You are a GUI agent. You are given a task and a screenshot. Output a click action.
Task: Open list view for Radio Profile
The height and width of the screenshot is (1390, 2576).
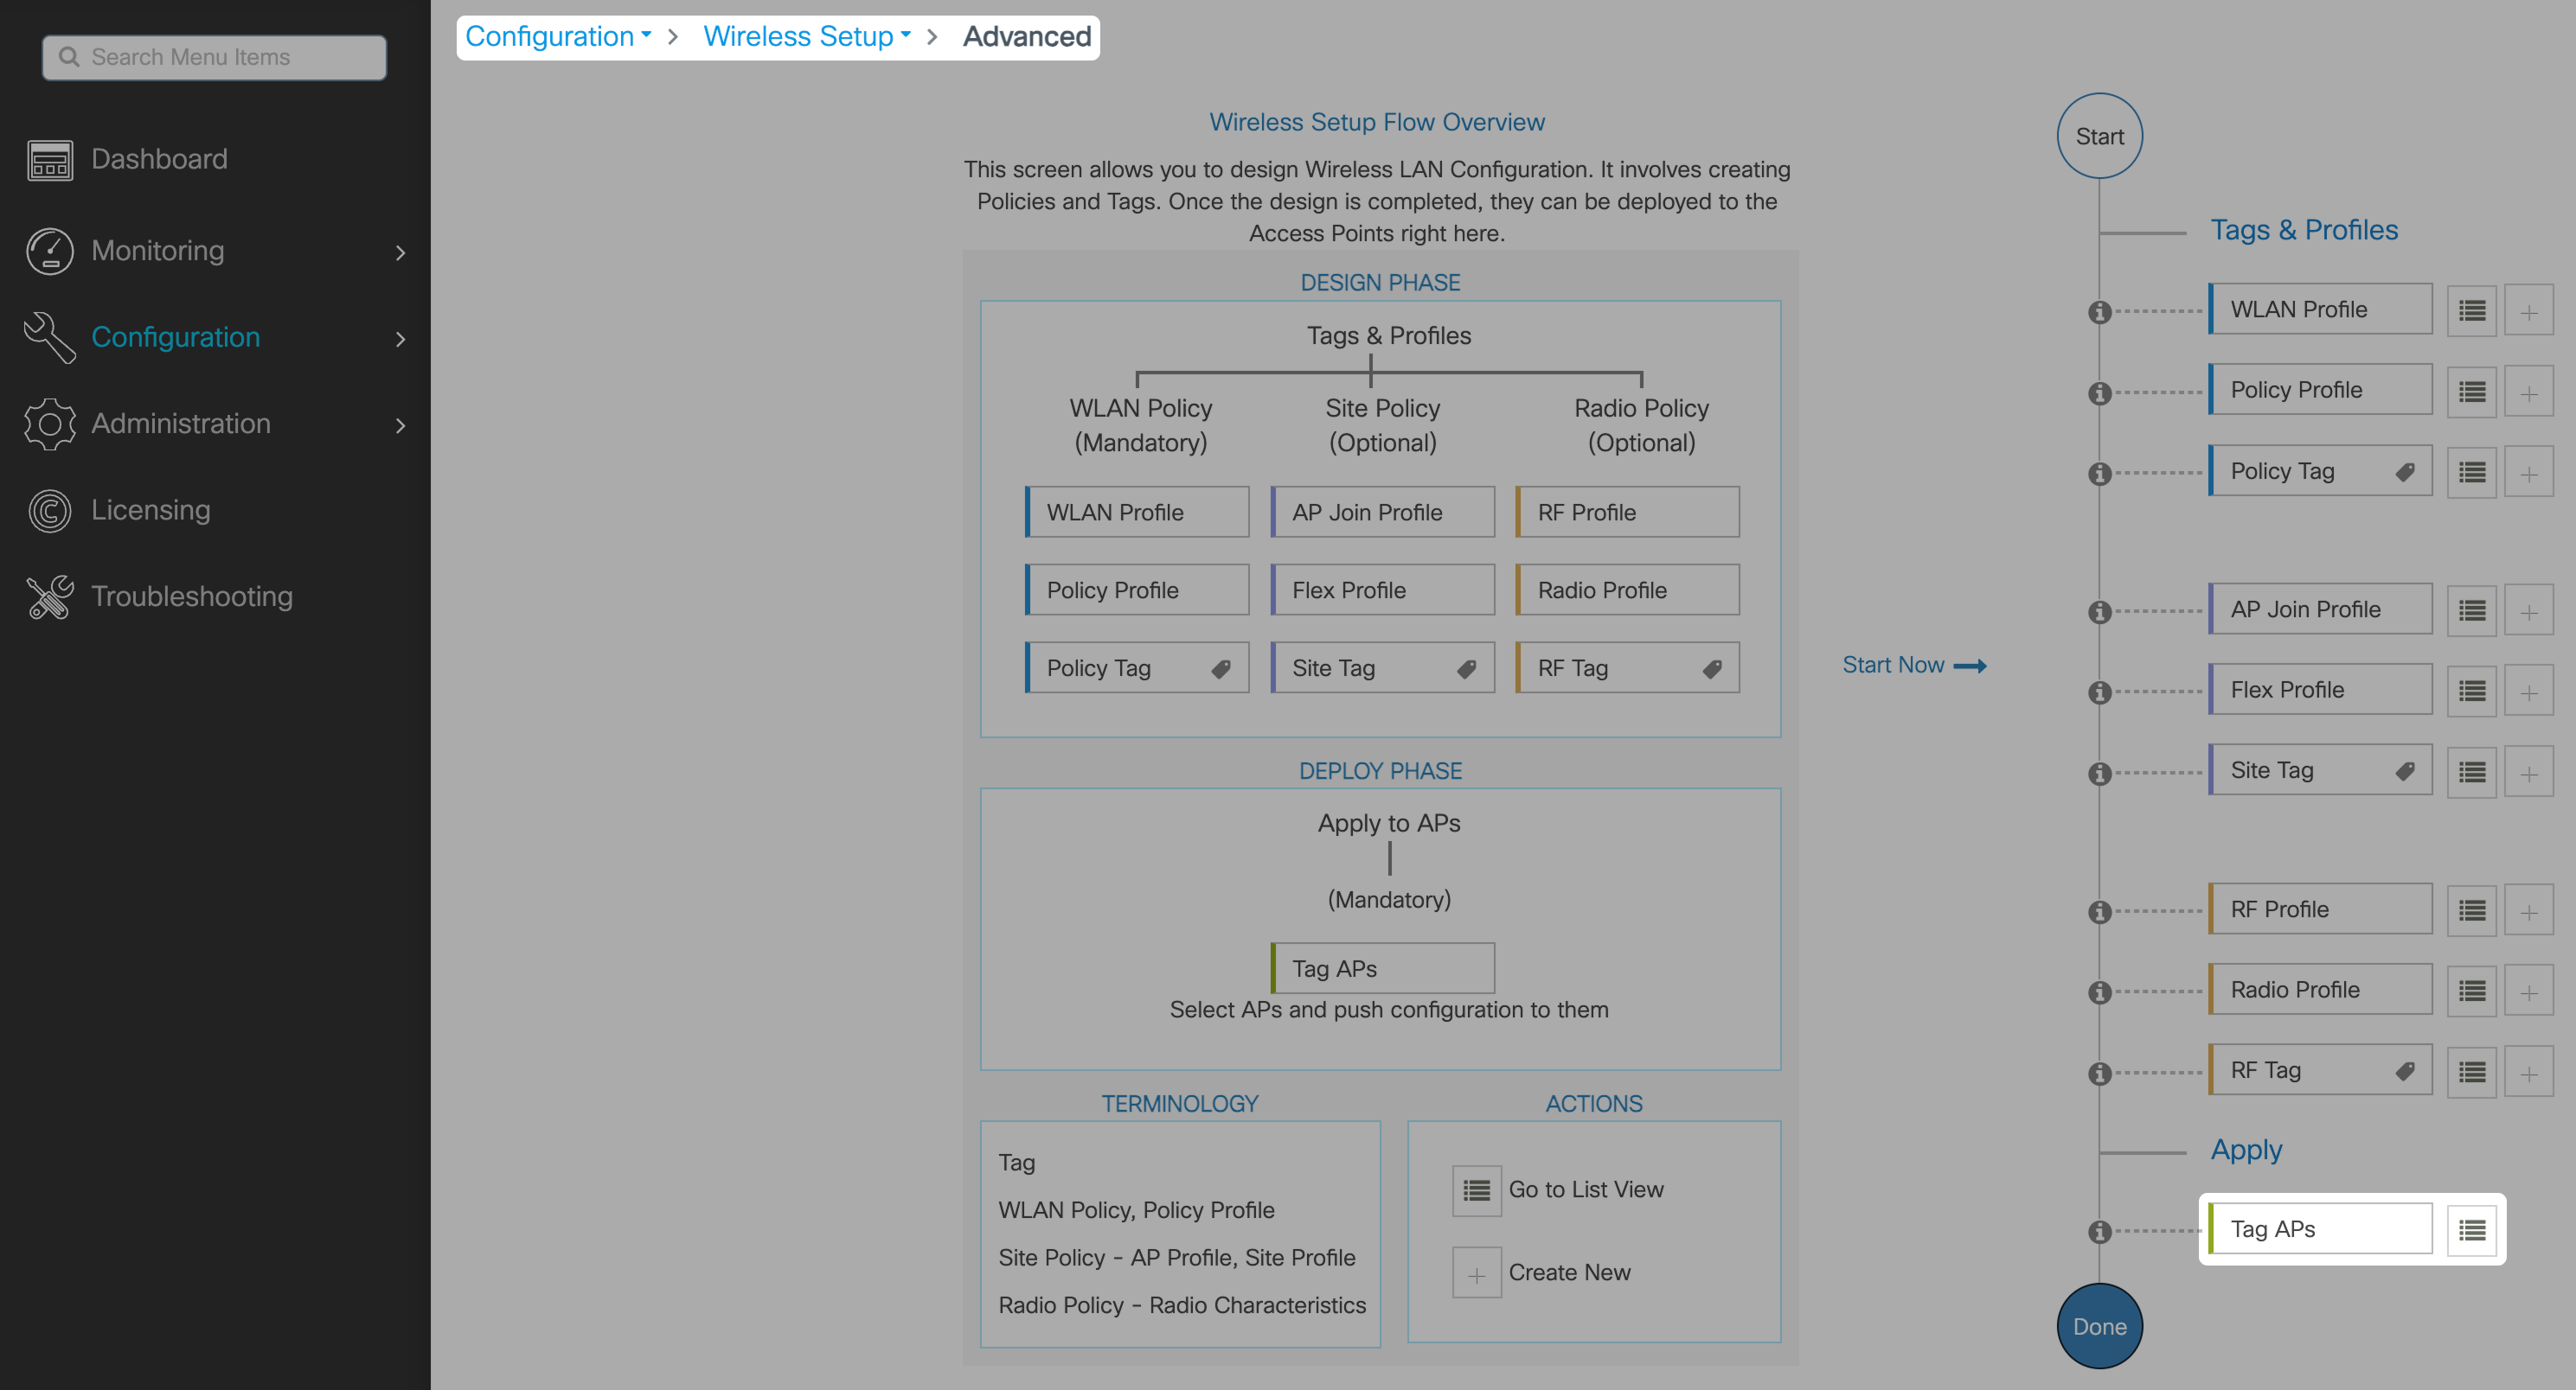(x=2471, y=991)
